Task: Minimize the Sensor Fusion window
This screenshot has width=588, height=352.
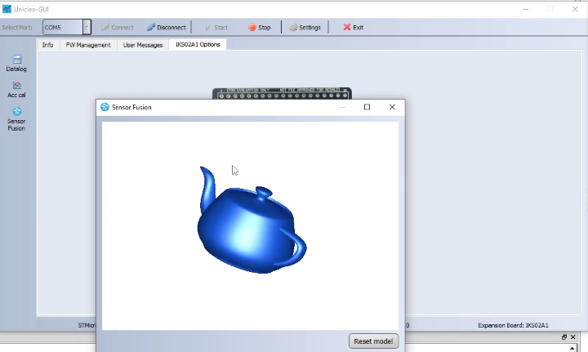Action: [342, 107]
